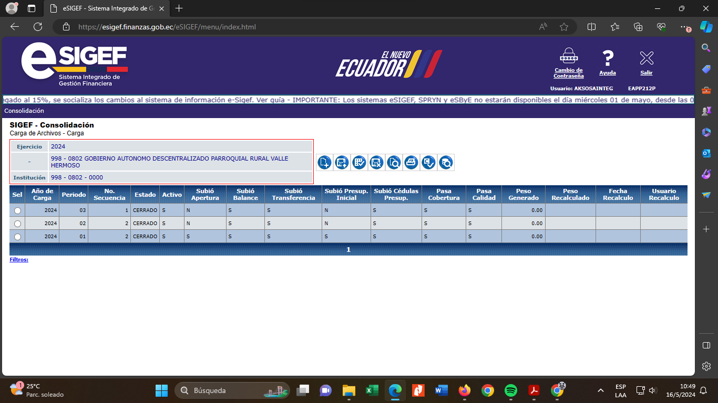This screenshot has width=718, height=403.
Task: Select the radio button for Periodo 03
Action: click(17, 210)
